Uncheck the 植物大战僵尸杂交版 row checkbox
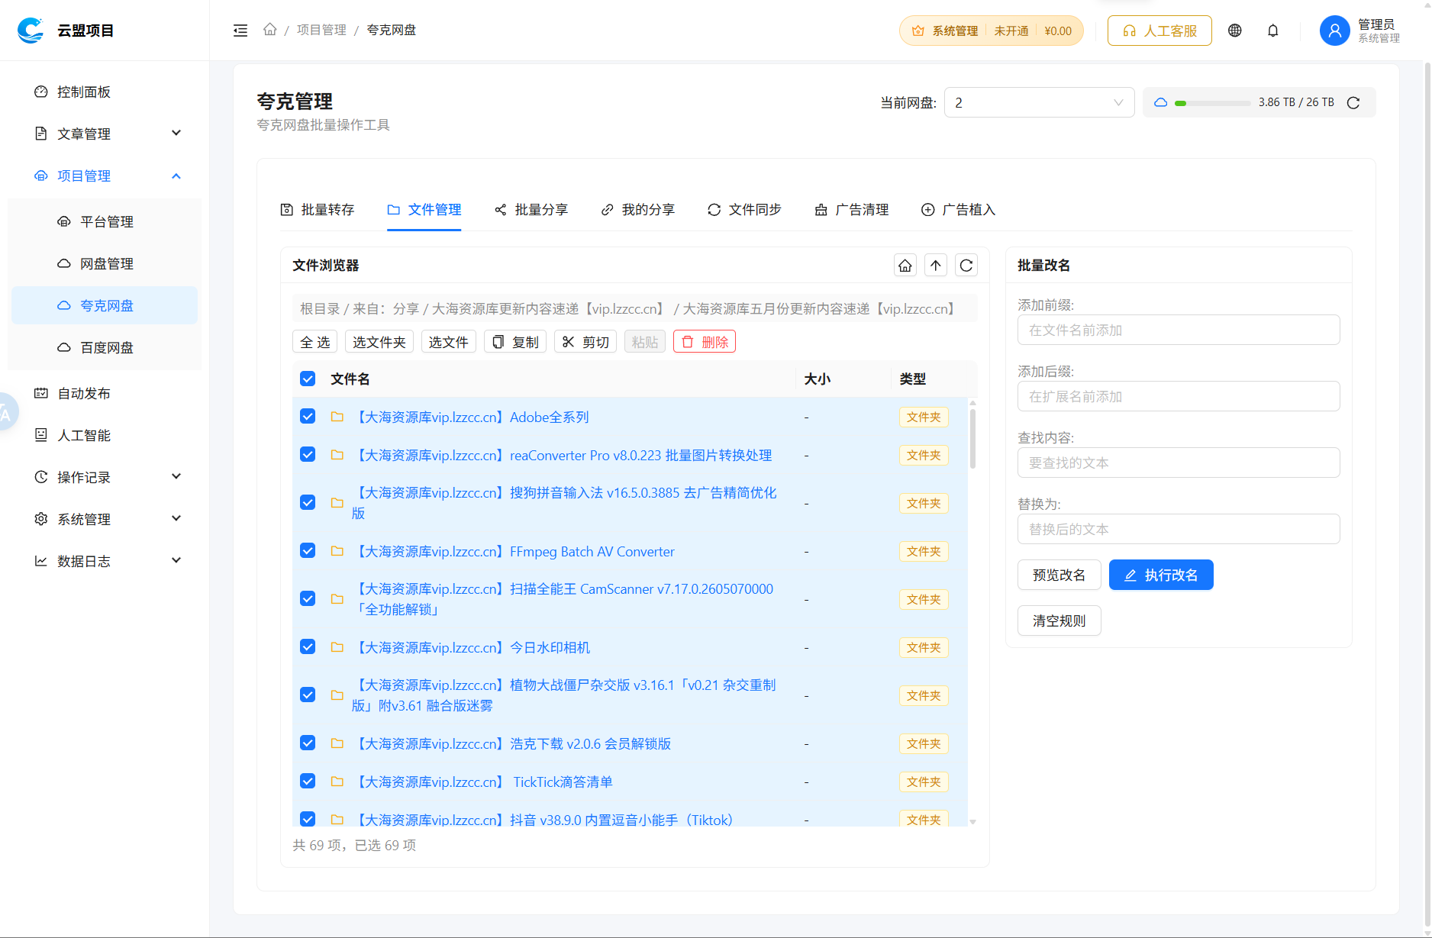 pyautogui.click(x=308, y=695)
